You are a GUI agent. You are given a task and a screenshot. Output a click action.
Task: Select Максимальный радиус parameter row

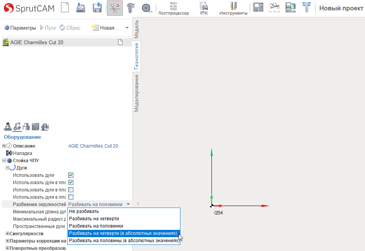(39, 219)
